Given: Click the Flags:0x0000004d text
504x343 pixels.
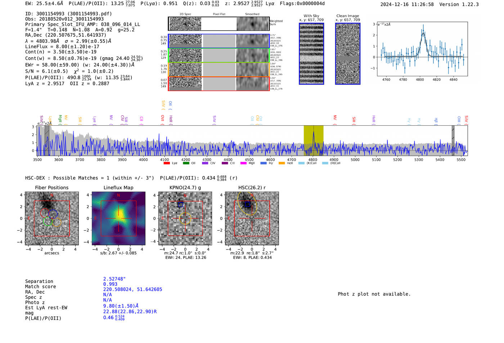Looking at the screenshot, I should click(x=302, y=4).
